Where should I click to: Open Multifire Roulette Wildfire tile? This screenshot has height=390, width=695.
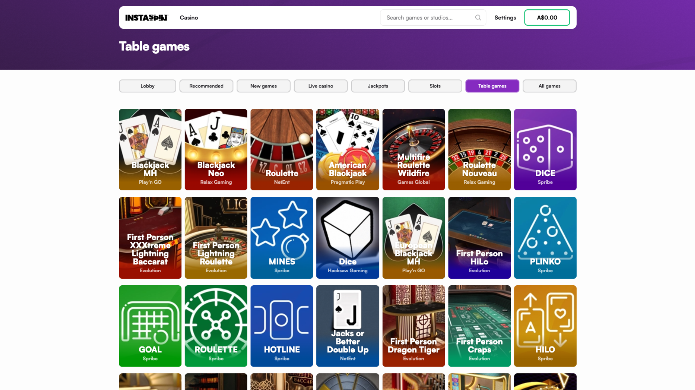coord(414,149)
